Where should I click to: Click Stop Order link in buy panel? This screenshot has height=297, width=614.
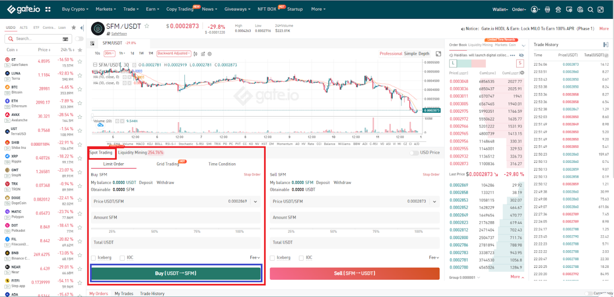click(x=252, y=174)
